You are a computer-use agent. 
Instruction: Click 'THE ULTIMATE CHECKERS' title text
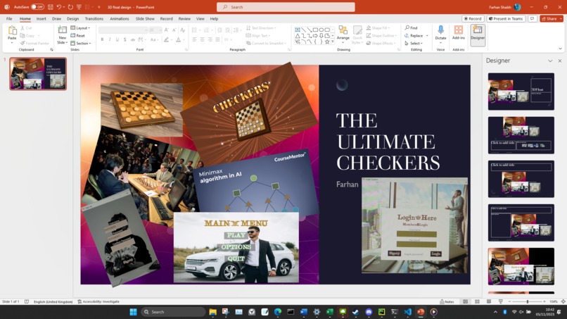pyautogui.click(x=388, y=142)
